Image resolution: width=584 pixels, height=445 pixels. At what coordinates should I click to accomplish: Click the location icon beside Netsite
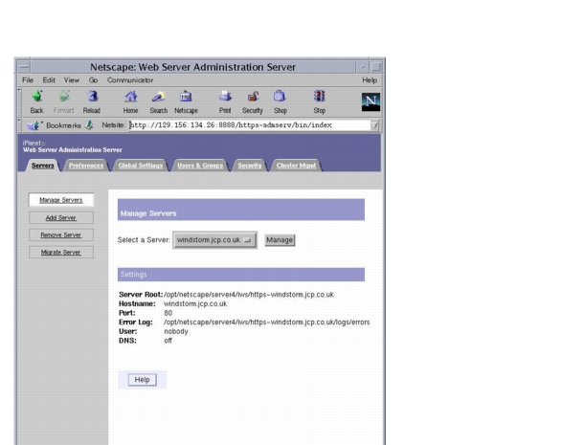pyautogui.click(x=89, y=125)
